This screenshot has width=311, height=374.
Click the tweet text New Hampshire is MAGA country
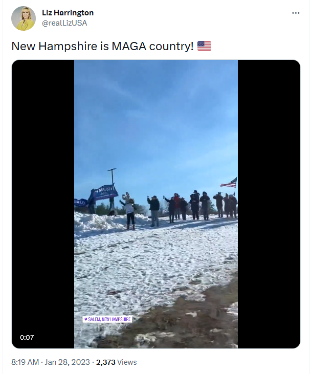click(102, 46)
